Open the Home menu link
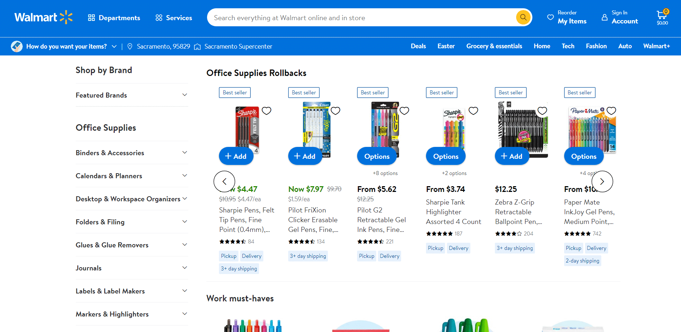This screenshot has width=681, height=332. click(x=542, y=46)
